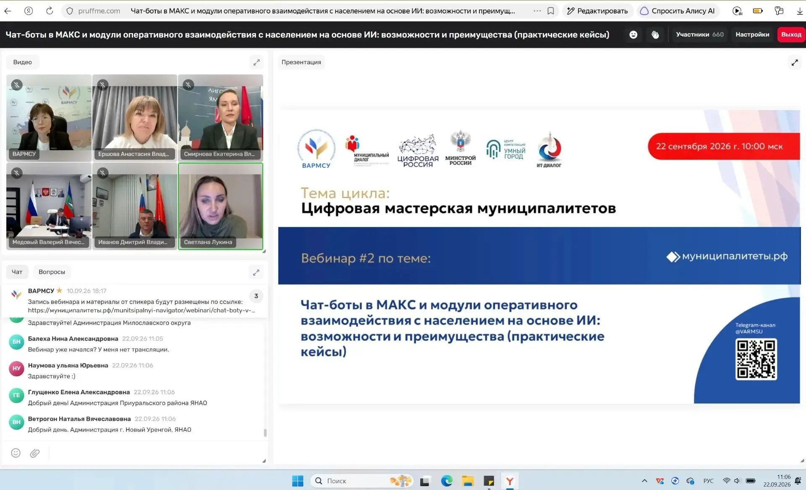Image resolution: width=806 pixels, height=490 pixels.
Task: Expand the Presentation panel to fullscreen
Action: point(795,63)
